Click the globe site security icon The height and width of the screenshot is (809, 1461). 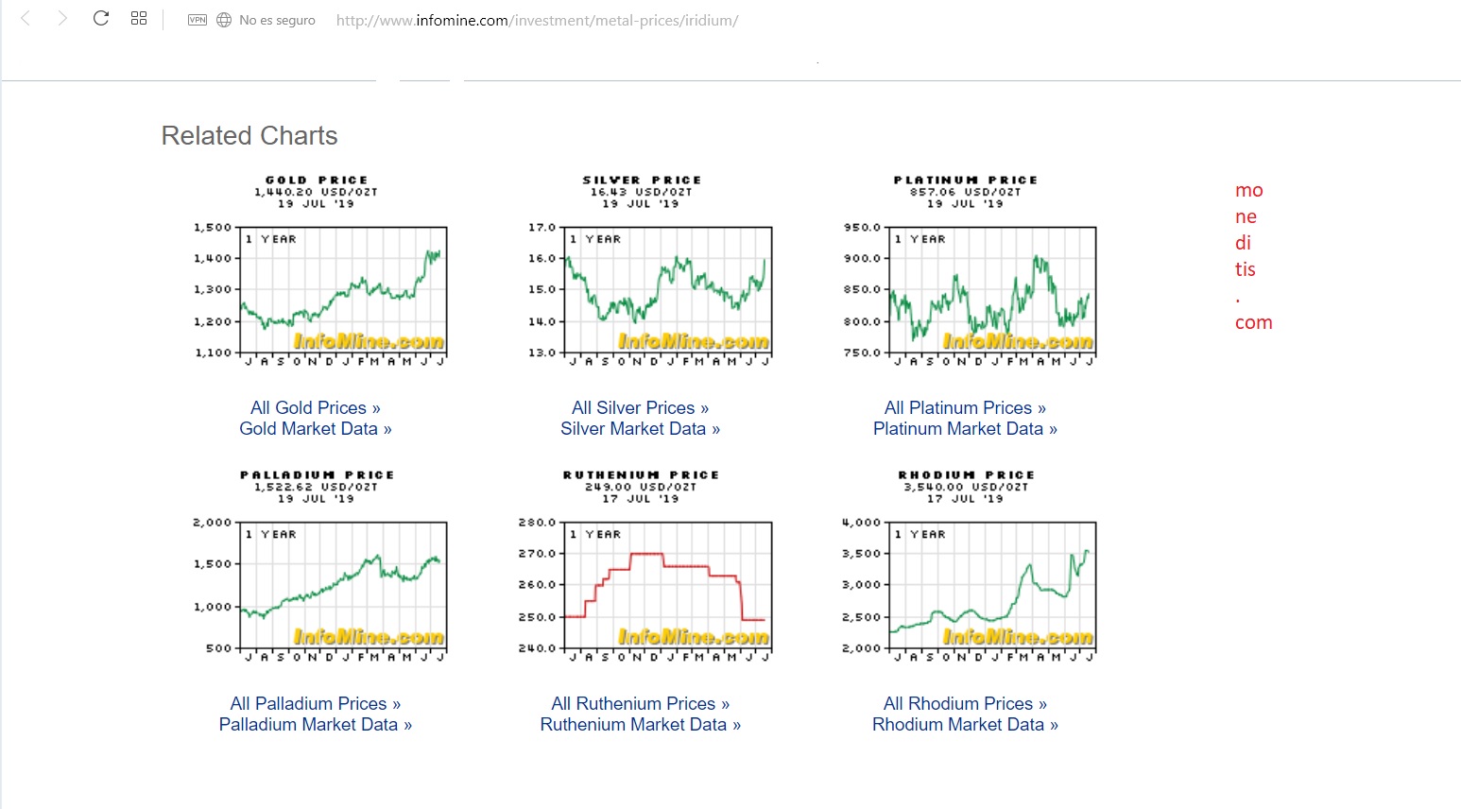(x=224, y=20)
